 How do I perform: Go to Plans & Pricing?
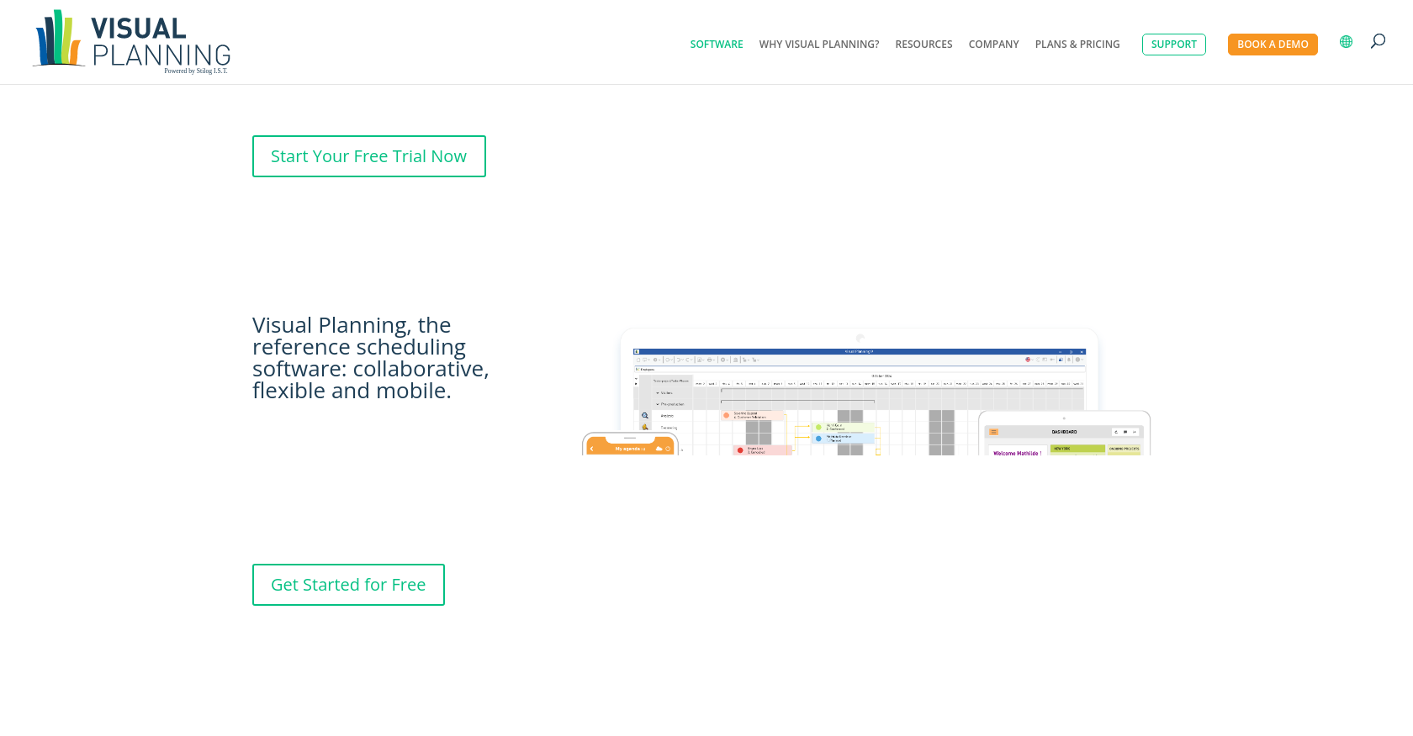click(1077, 45)
